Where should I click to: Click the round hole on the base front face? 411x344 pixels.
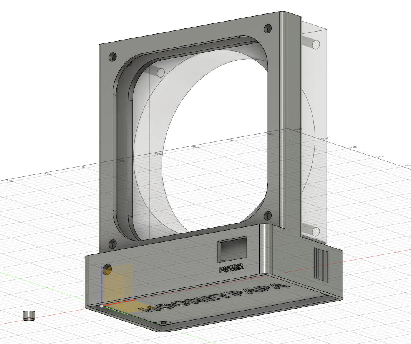107,269
